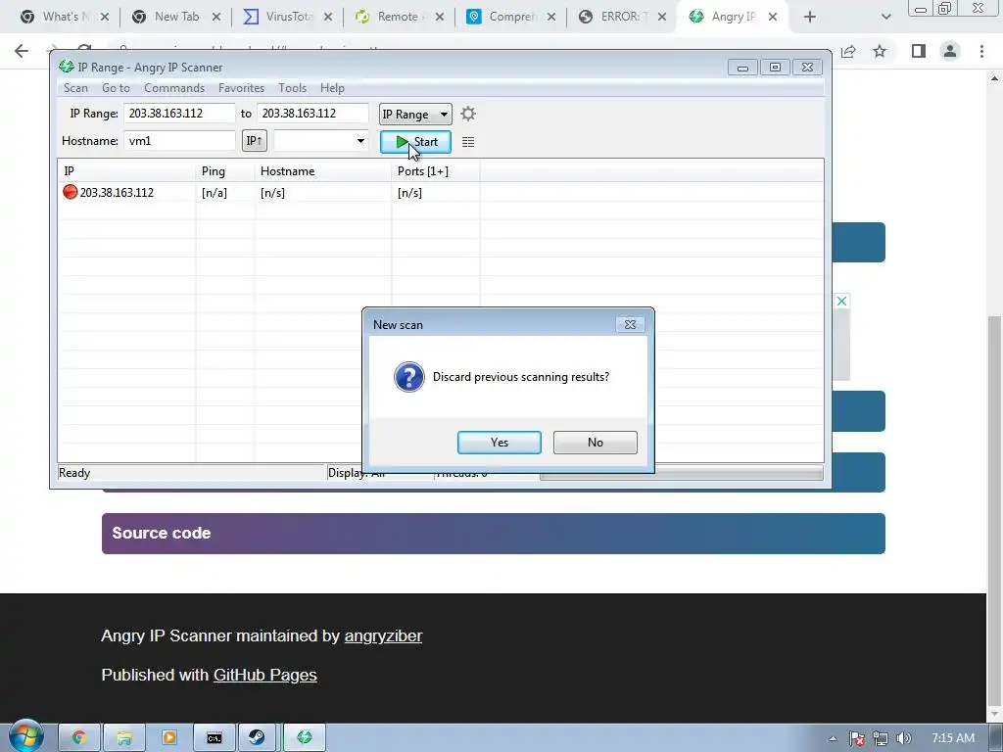Choose No in the New scan dialog

(x=596, y=443)
